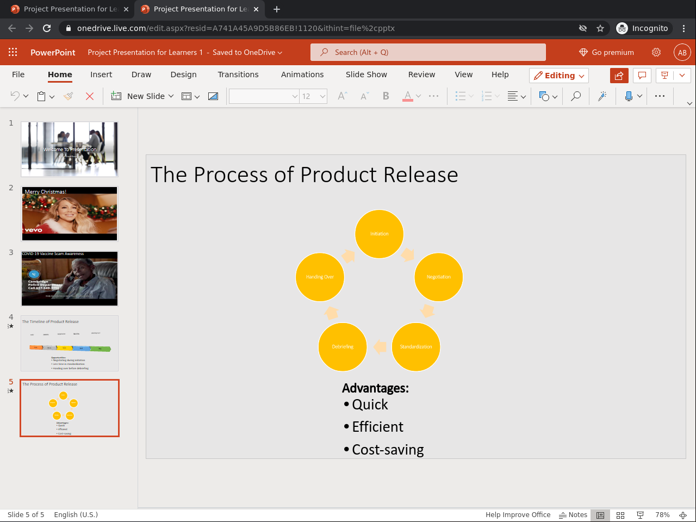Switch to the Design tab
The height and width of the screenshot is (522, 696).
pos(184,74)
